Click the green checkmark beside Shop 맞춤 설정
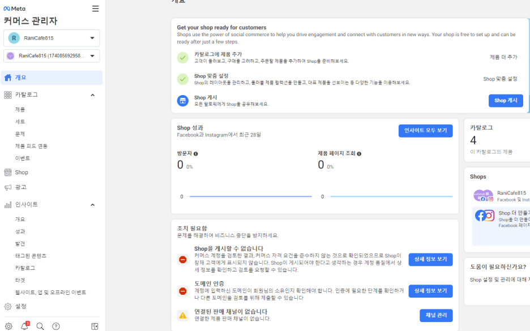Screen dimensions: 530x331 pyautogui.click(x=183, y=79)
